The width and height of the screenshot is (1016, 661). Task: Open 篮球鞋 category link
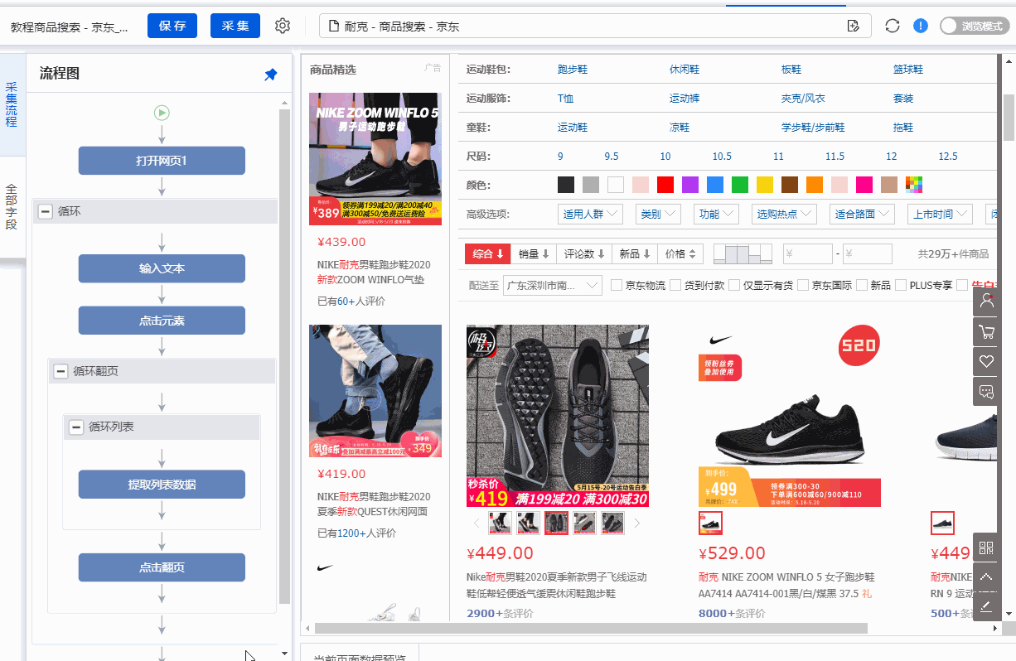(x=908, y=70)
